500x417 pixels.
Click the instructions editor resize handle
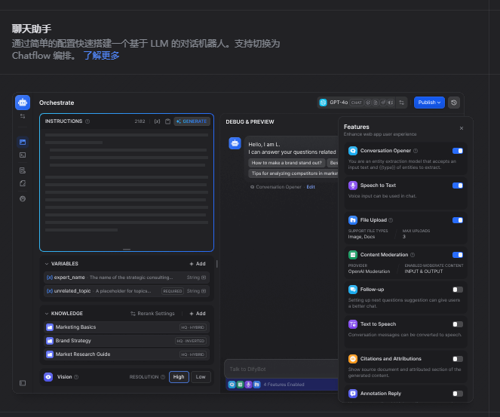coord(127,250)
